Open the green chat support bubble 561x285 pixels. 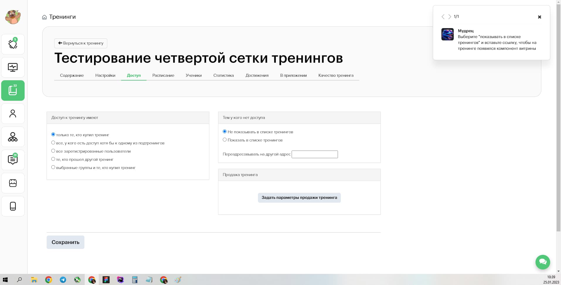click(543, 262)
